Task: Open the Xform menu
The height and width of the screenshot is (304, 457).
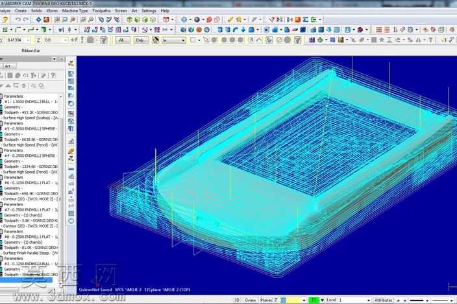Action: pos(52,11)
